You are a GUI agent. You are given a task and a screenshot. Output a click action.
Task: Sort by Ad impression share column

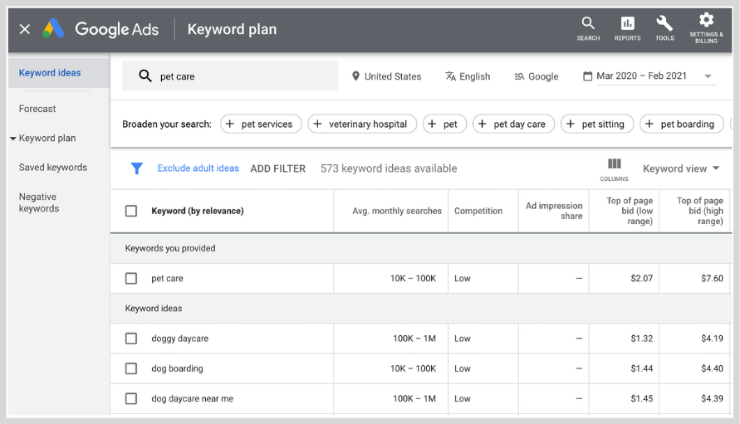[554, 211]
